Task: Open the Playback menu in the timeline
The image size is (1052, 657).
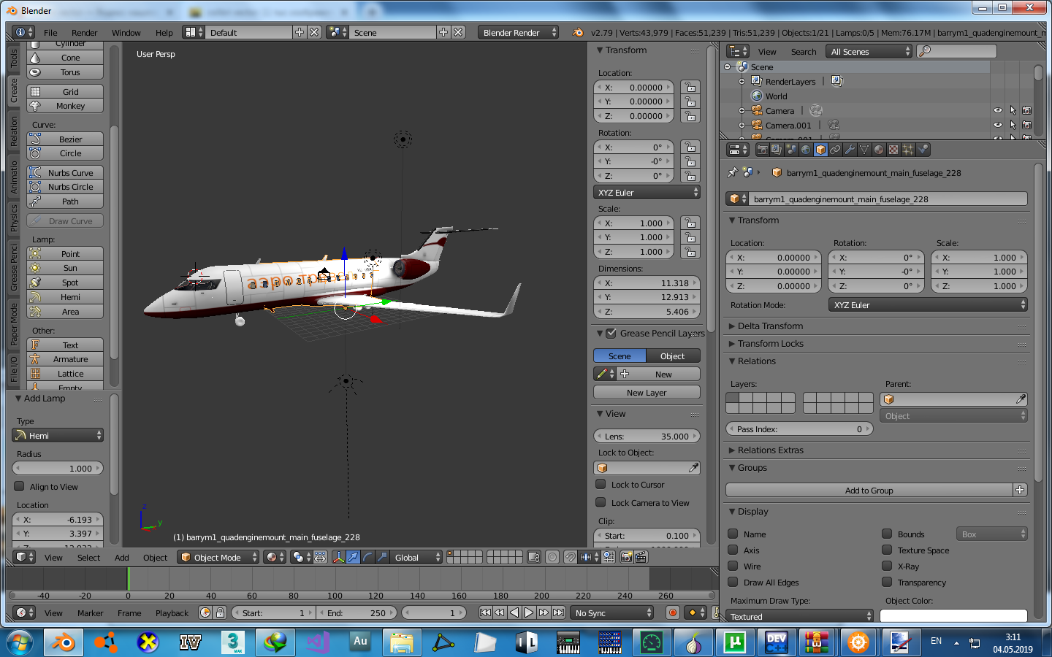Action: coord(172,612)
